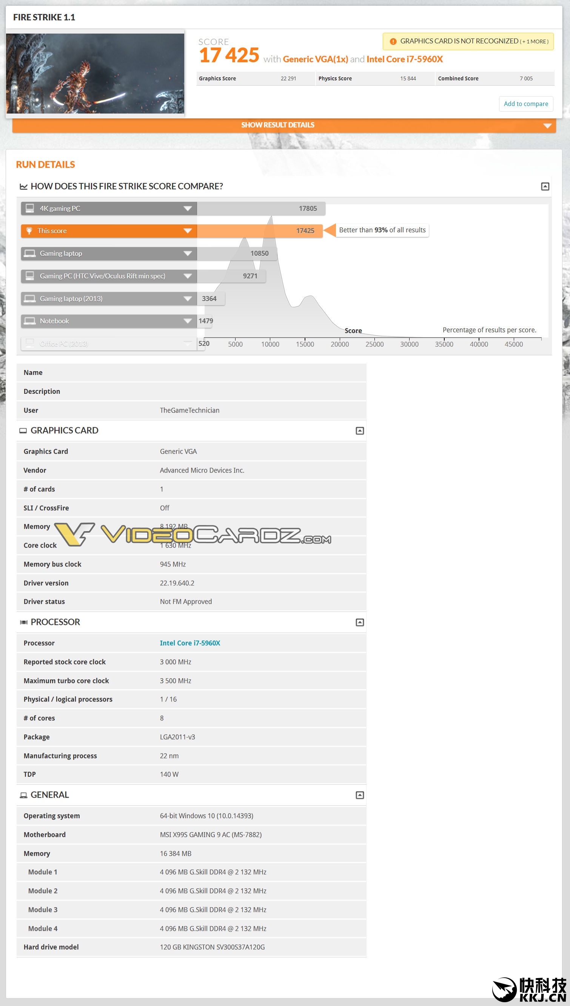Click the laptop icon on Gaming laptop (2013) row
The height and width of the screenshot is (1006, 570).
[x=30, y=298]
